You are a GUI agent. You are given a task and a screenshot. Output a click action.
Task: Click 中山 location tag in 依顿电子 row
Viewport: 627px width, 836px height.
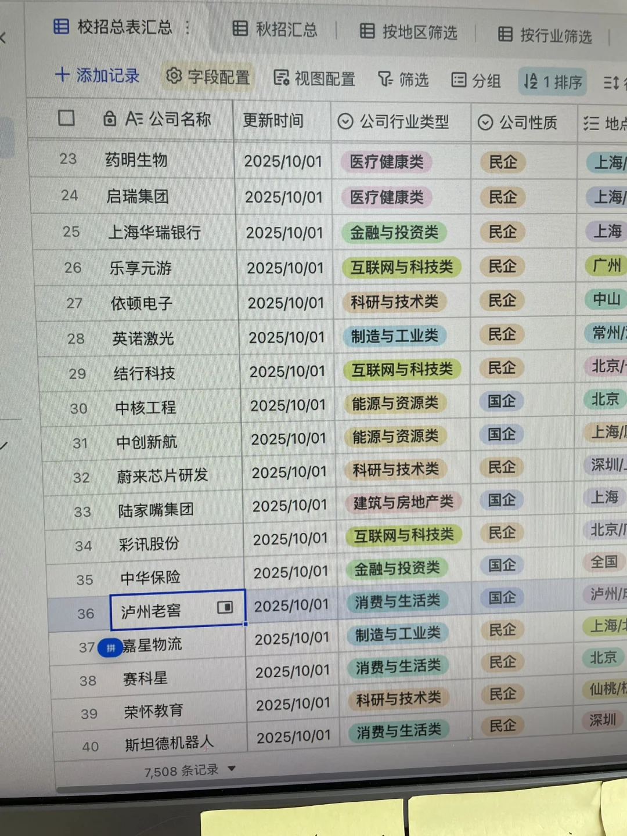[606, 299]
